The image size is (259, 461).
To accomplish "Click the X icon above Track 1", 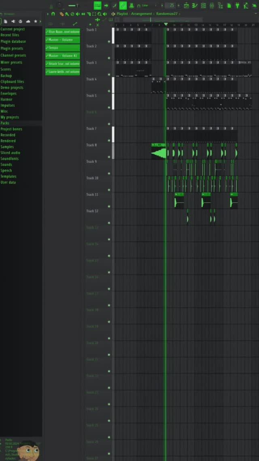I will [x=98, y=25].
